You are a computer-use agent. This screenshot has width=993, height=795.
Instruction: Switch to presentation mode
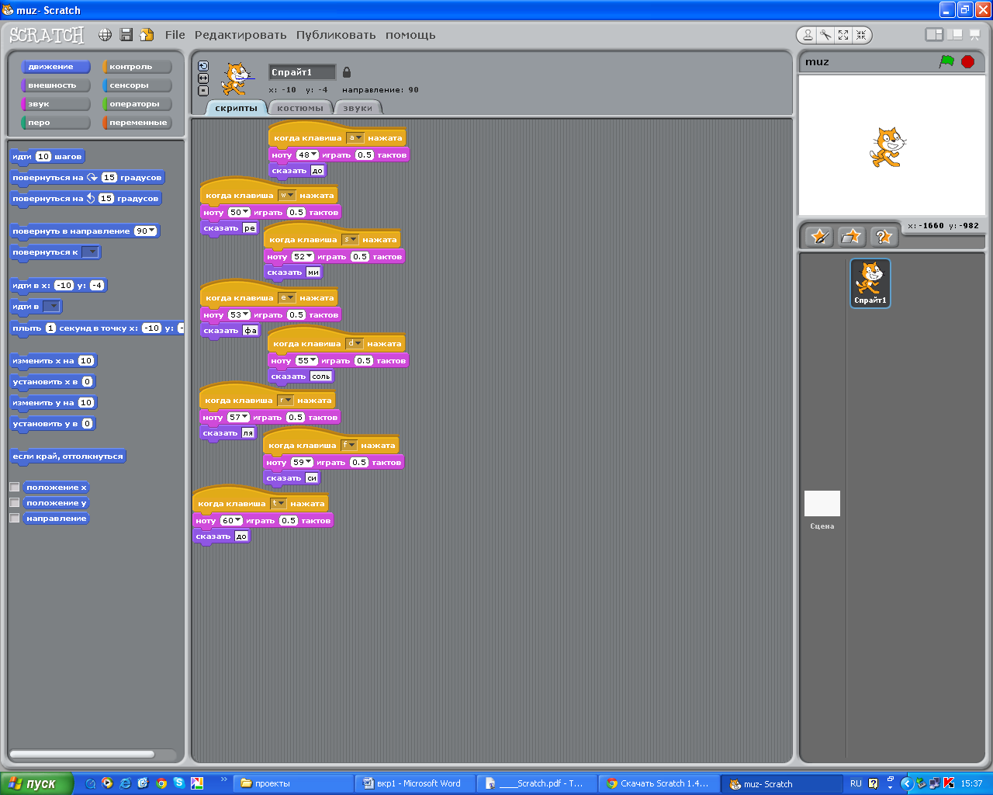click(x=975, y=35)
